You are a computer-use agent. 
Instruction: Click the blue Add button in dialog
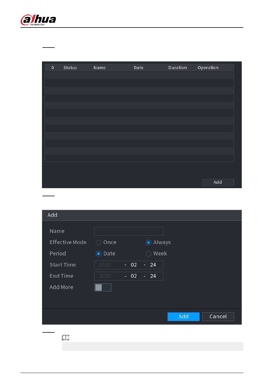pos(183,317)
